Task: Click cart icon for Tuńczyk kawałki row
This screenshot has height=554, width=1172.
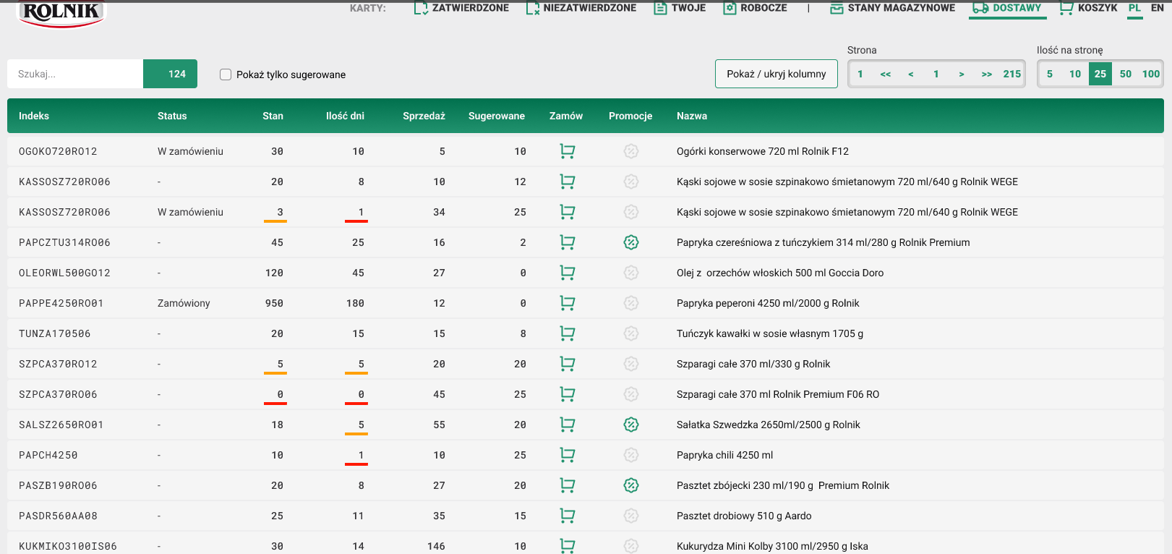Action: pyautogui.click(x=567, y=333)
